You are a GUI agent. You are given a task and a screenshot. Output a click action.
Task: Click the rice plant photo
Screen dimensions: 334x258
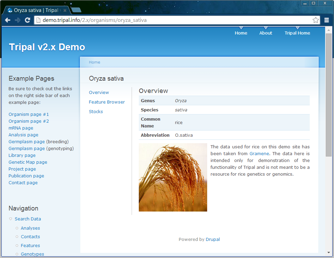[173, 177]
